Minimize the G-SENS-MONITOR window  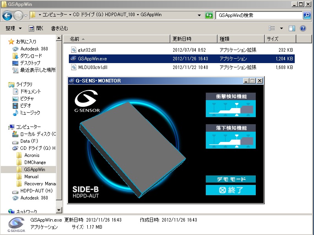point(246,81)
